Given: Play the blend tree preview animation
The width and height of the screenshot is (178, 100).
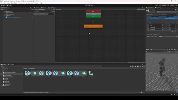Looking at the screenshot, I should 147,51.
